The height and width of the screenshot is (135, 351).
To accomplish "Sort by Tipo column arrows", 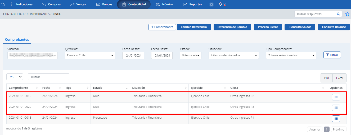I will 88,88.
